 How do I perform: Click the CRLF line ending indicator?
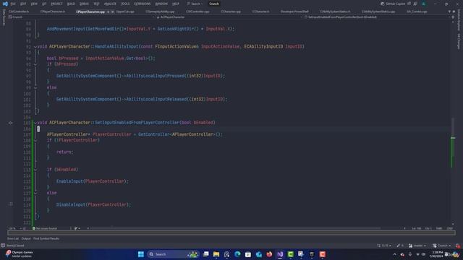tap(450, 228)
